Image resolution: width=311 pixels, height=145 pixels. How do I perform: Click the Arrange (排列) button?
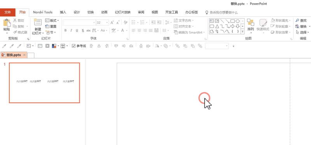tap(251, 25)
